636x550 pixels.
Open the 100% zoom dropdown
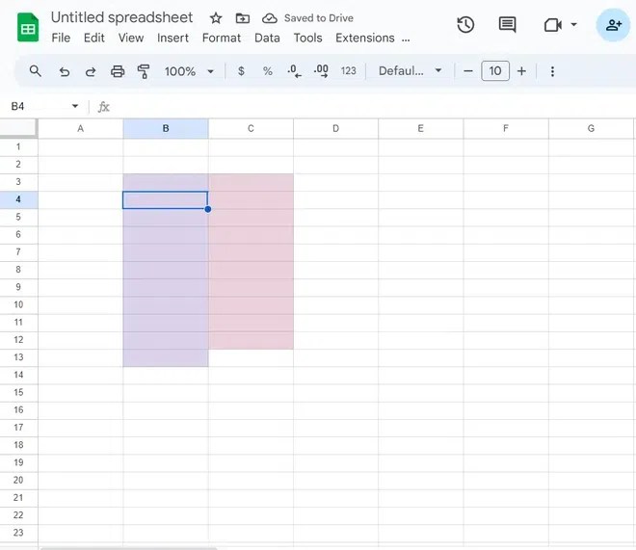tap(189, 71)
